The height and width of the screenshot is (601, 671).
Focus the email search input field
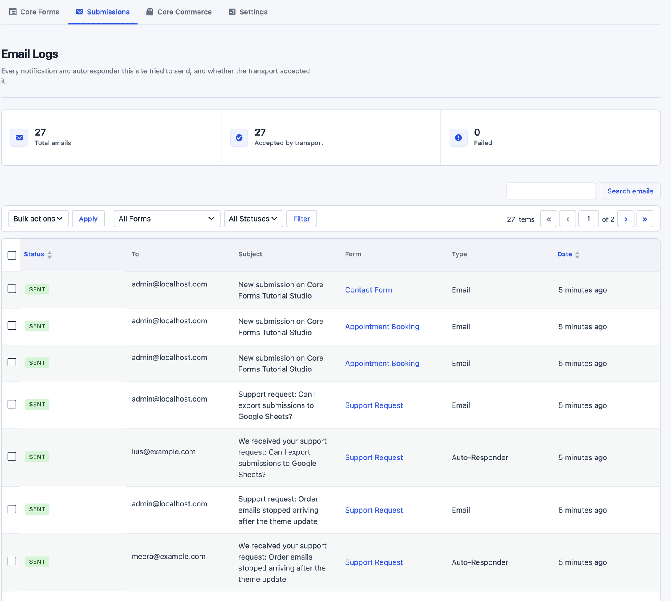[x=551, y=191]
